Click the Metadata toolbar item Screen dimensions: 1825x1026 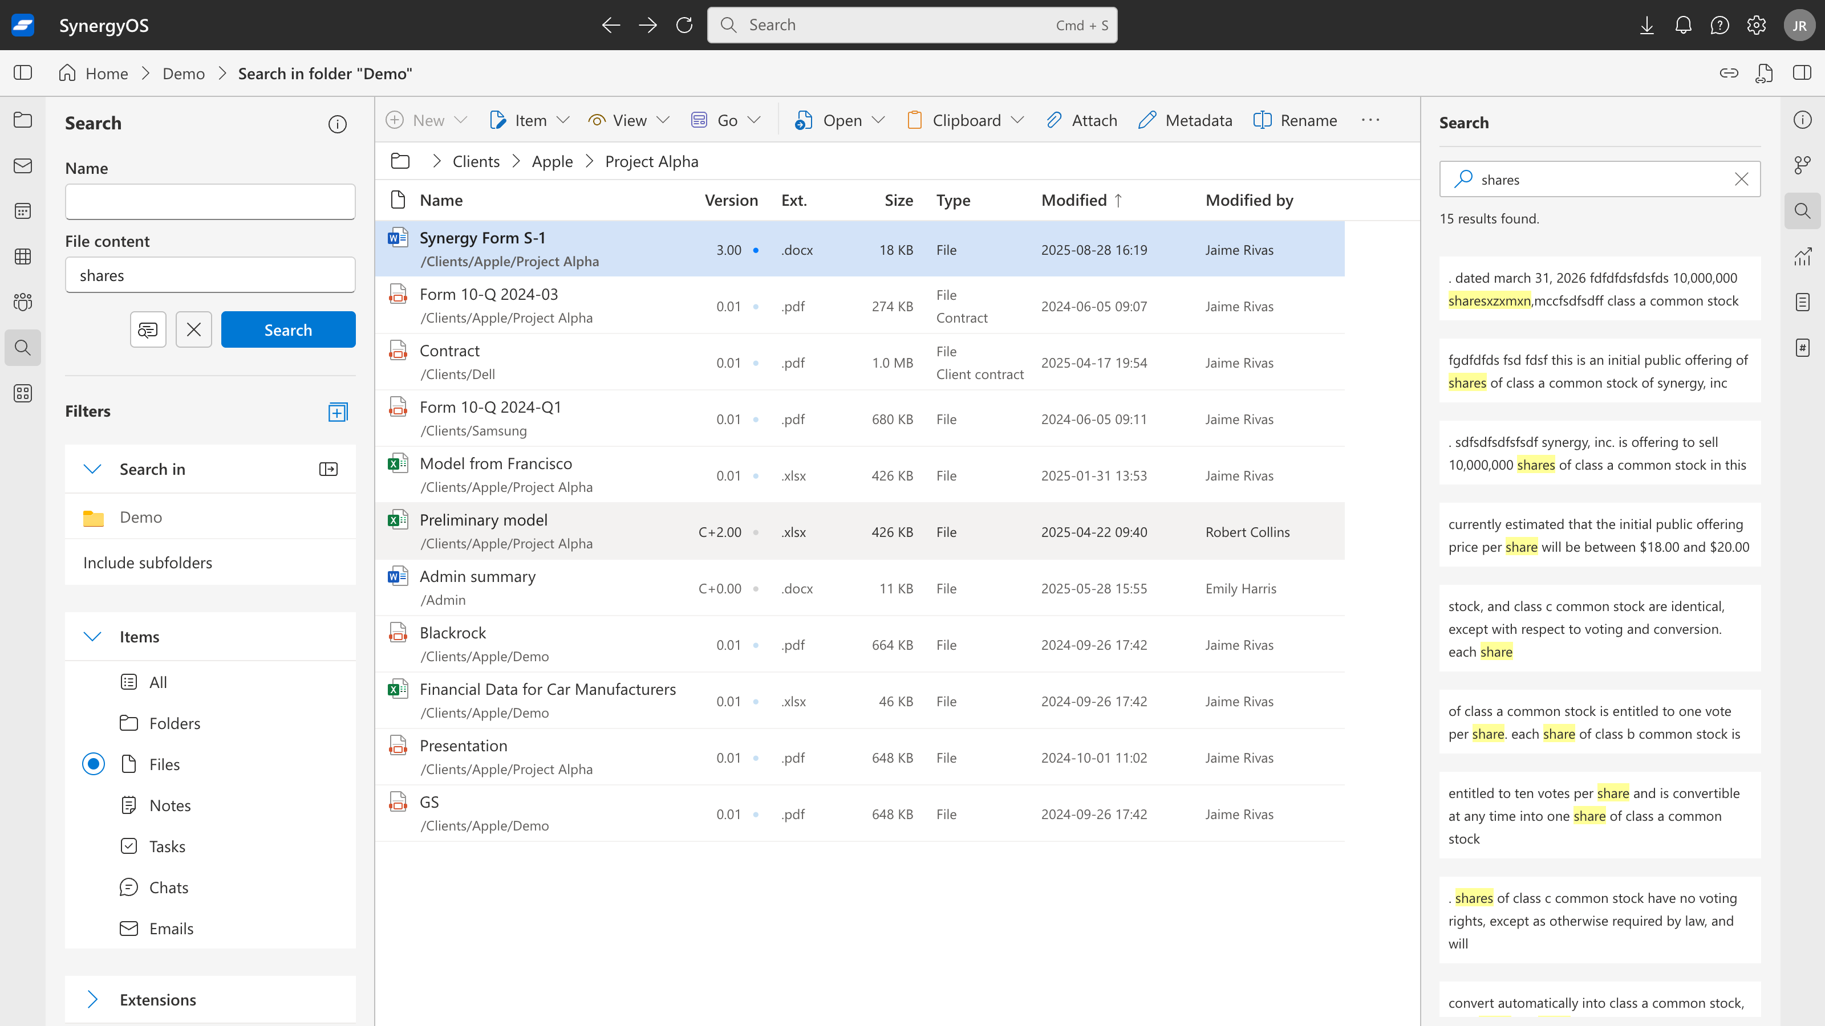tap(1185, 120)
